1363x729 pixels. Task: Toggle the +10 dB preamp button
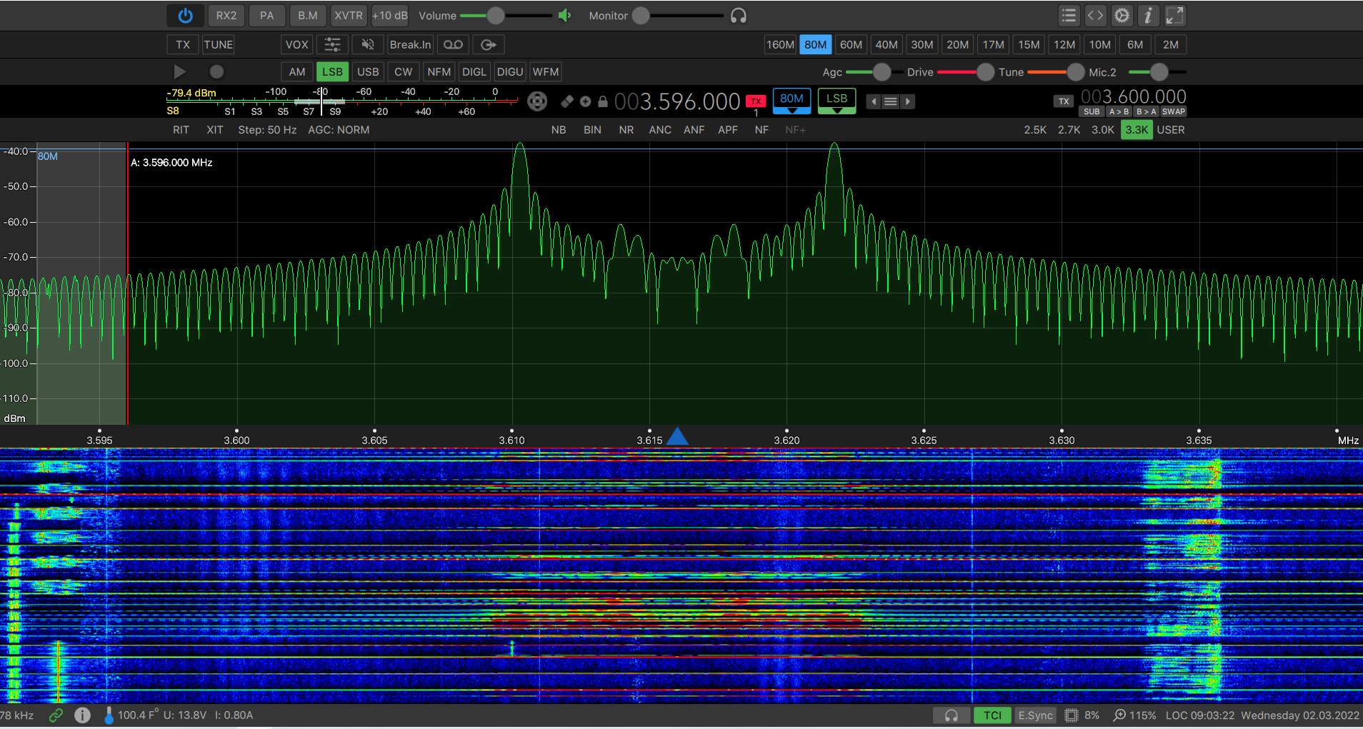click(389, 16)
